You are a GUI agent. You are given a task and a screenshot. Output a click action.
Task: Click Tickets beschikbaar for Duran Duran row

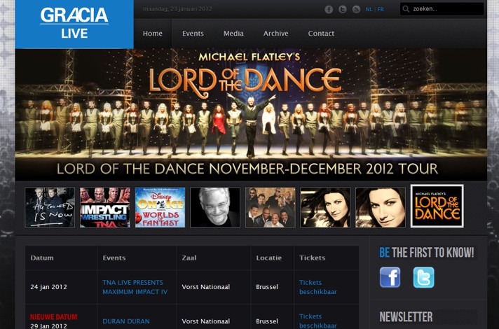click(x=318, y=321)
